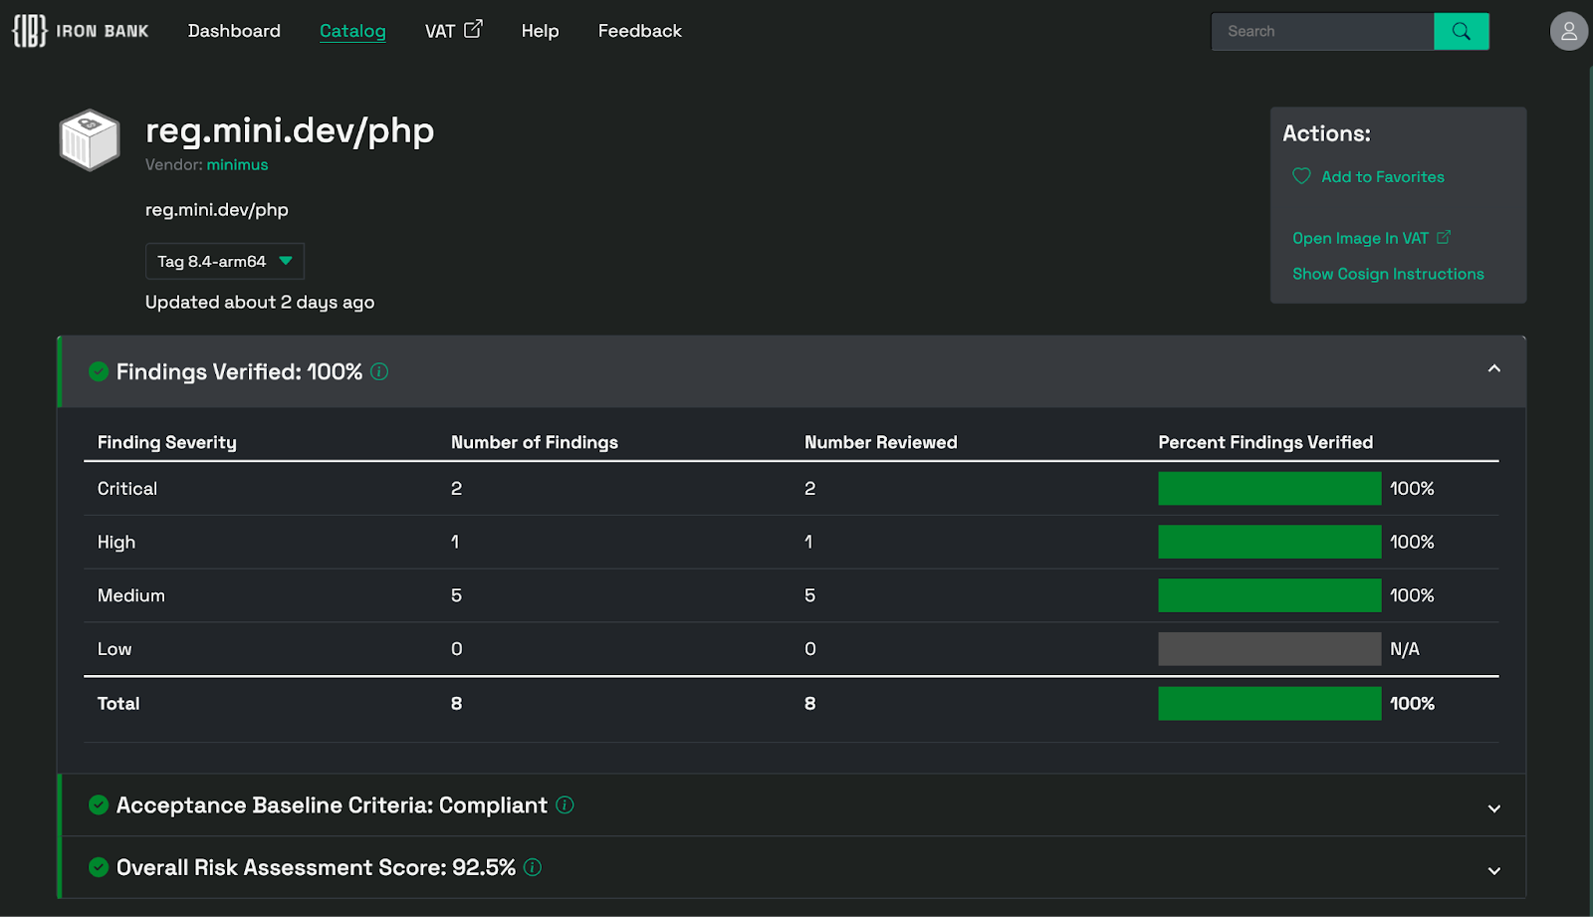
Task: Expand Overall Risk Assessment Score chevron
Action: (x=1493, y=871)
